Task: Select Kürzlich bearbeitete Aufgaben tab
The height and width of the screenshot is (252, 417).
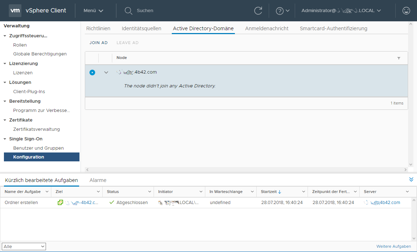Action: click(41, 180)
